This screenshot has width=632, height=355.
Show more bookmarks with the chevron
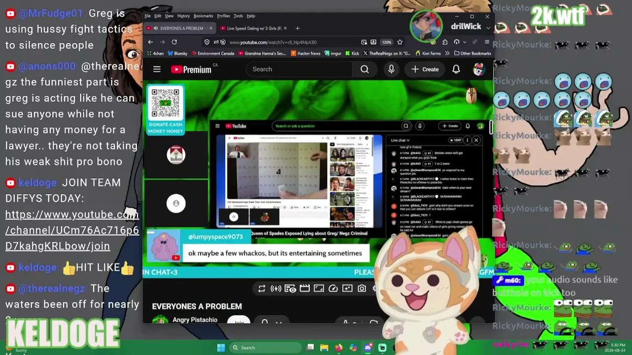447,53
